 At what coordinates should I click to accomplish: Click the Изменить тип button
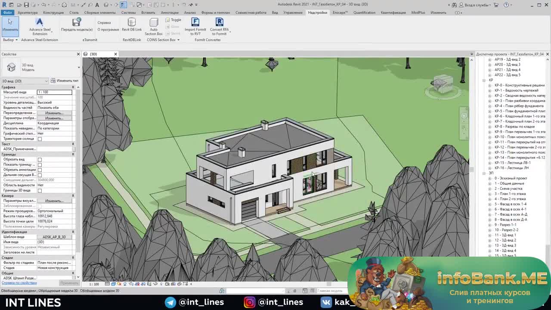(65, 81)
